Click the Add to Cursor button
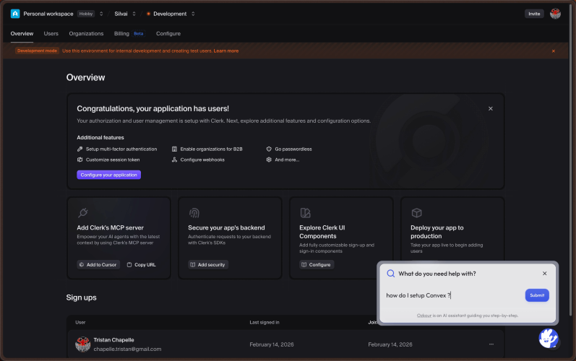Image resolution: width=576 pixels, height=361 pixels. (x=98, y=265)
